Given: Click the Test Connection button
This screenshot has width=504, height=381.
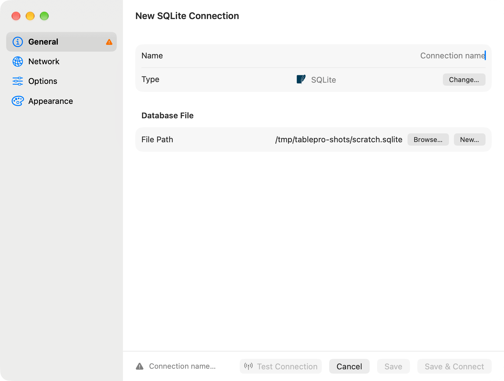Looking at the screenshot, I should click(x=281, y=366).
